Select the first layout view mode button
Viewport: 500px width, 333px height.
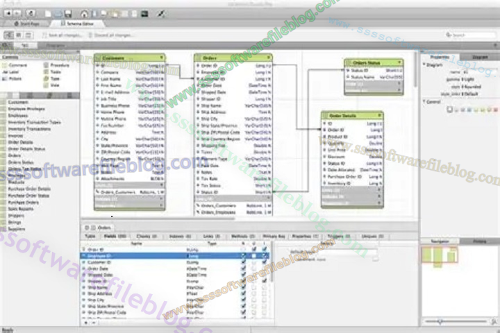click(8, 35)
